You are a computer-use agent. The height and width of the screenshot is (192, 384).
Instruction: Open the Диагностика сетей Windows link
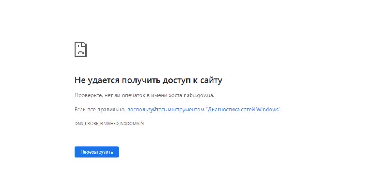point(204,109)
